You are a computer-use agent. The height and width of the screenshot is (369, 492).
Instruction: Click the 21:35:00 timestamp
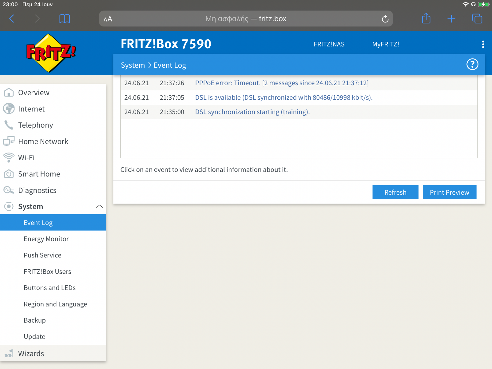pos(172,112)
